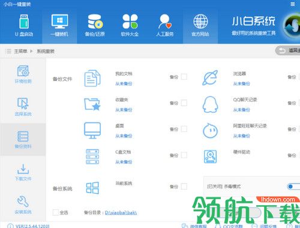Image resolution: width=300 pixels, height=228 pixels.
Task: Check backup for 当前系统
Action: [x=184, y=187]
